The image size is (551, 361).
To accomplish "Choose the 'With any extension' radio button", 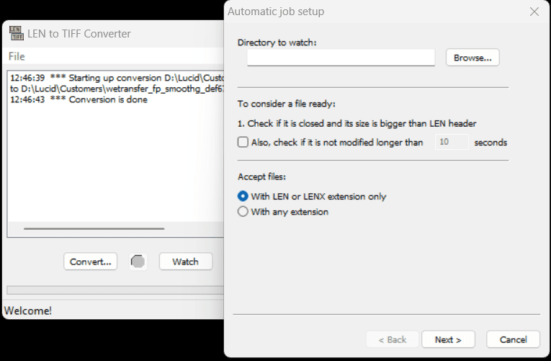I will (243, 212).
